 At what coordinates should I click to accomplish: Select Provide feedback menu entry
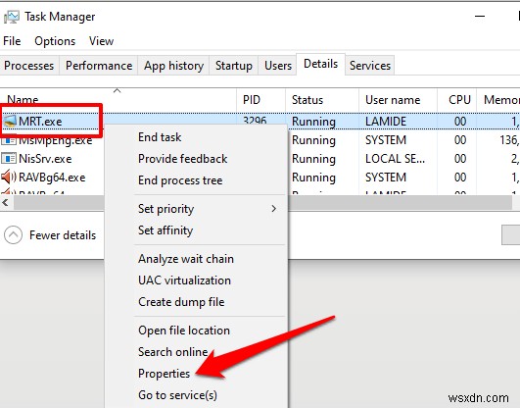click(x=196, y=159)
